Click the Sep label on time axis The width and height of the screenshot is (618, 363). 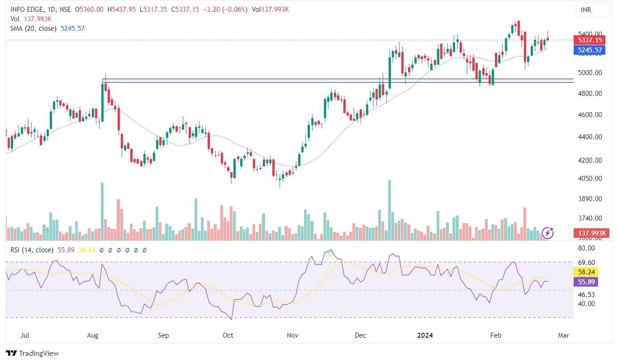click(163, 335)
